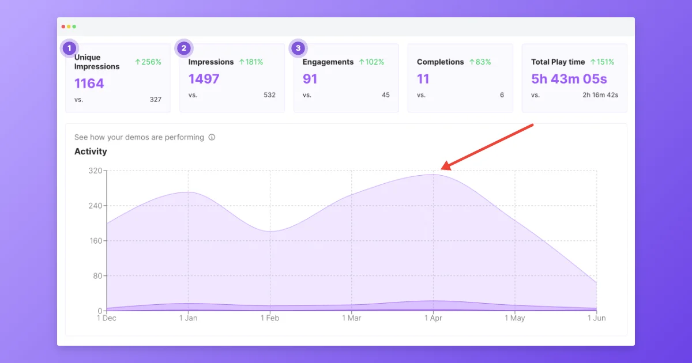692x363 pixels.
Task: Click the 1164 unique impressions value
Action: 89,84
